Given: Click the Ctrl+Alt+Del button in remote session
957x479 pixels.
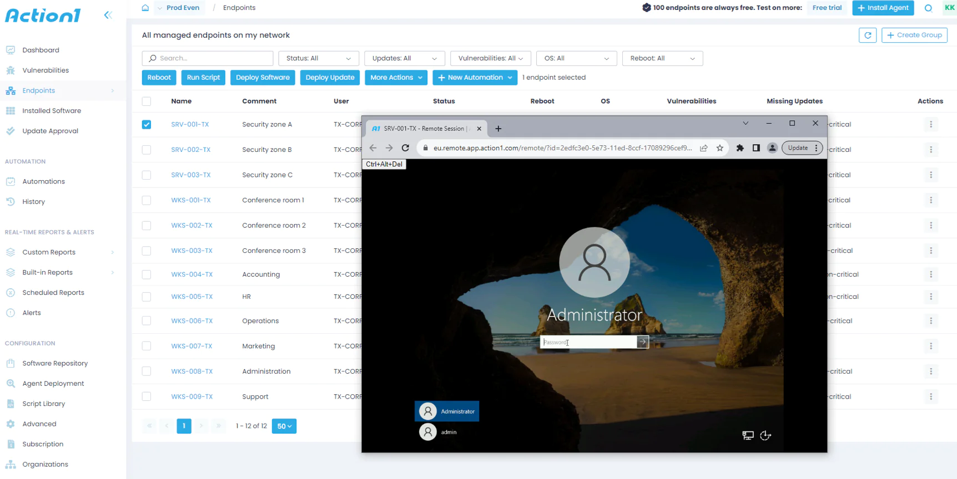Looking at the screenshot, I should pyautogui.click(x=384, y=164).
